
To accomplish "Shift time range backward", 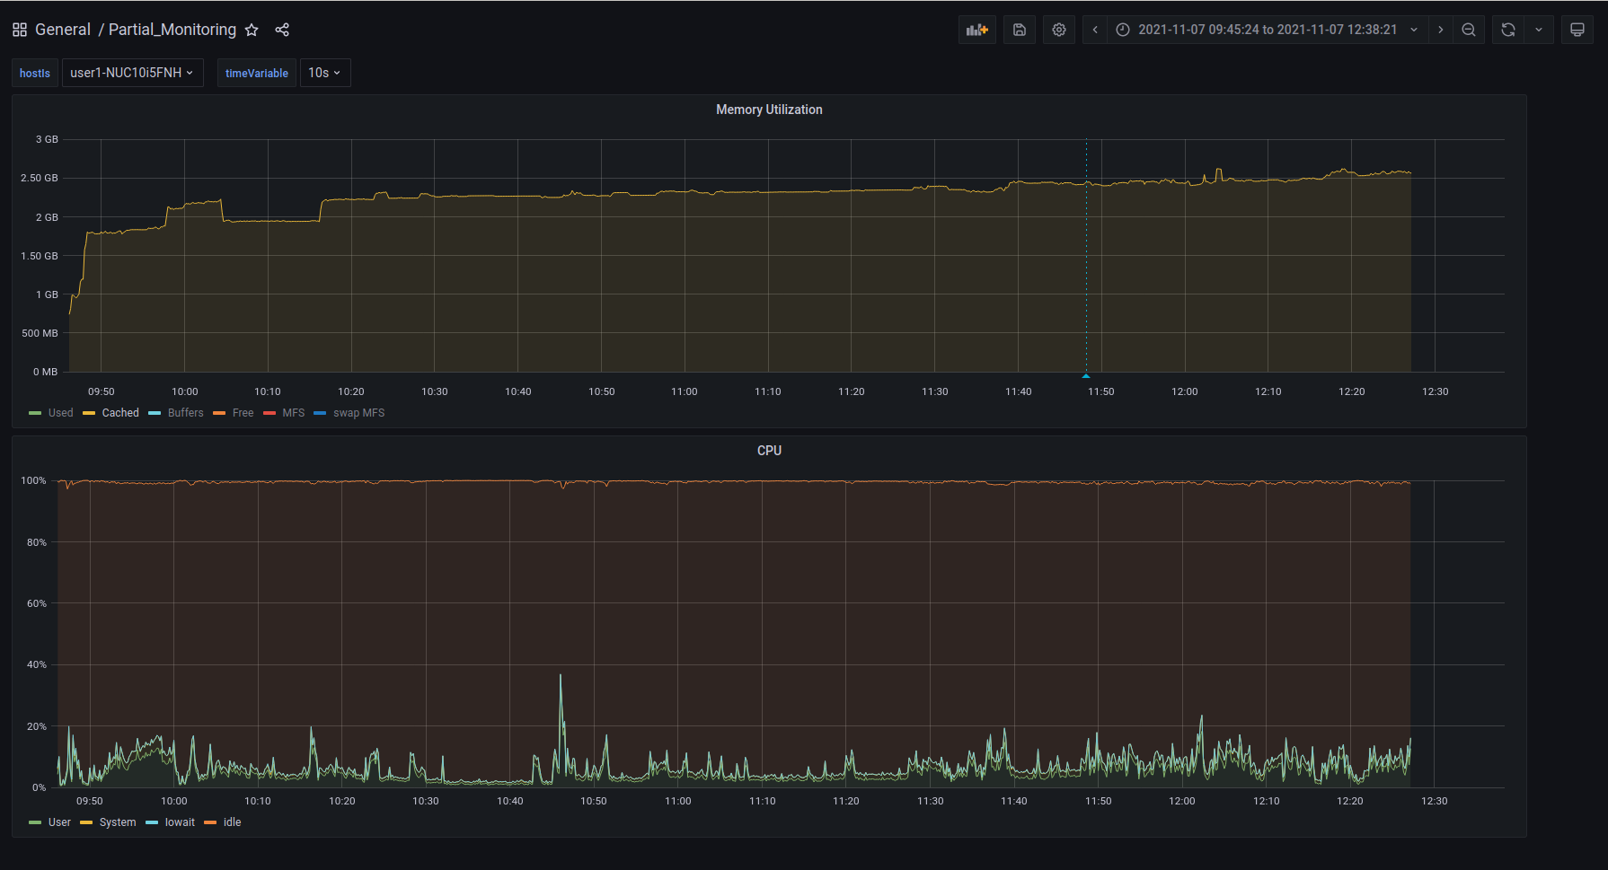I will pyautogui.click(x=1095, y=30).
